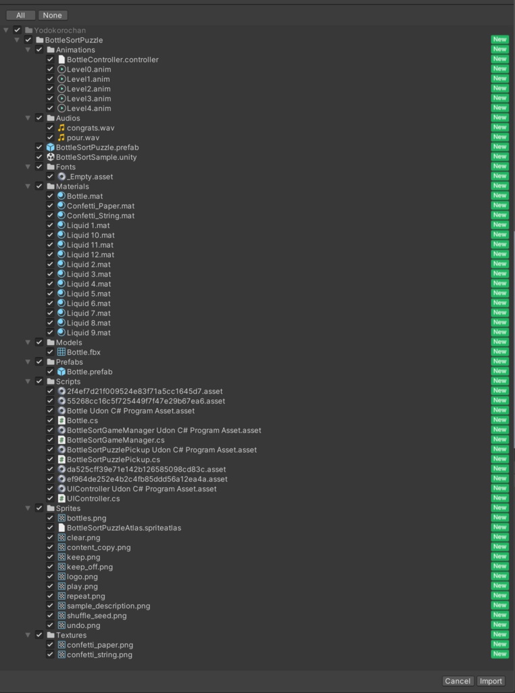Click the Unity scene icon for BottleSortSample.unity
The image size is (515, 693).
(x=50, y=157)
